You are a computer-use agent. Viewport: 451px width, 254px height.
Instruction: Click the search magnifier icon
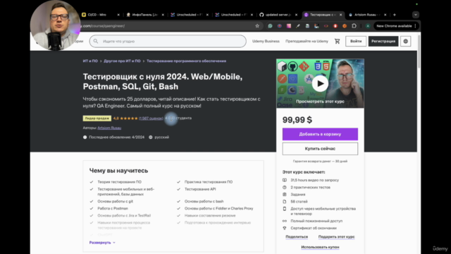pyautogui.click(x=96, y=41)
